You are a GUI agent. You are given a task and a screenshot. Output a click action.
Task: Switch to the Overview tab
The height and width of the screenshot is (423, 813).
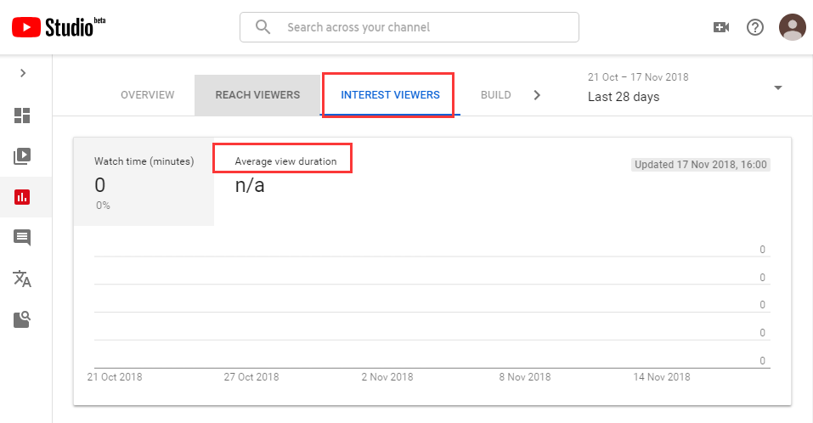[147, 95]
